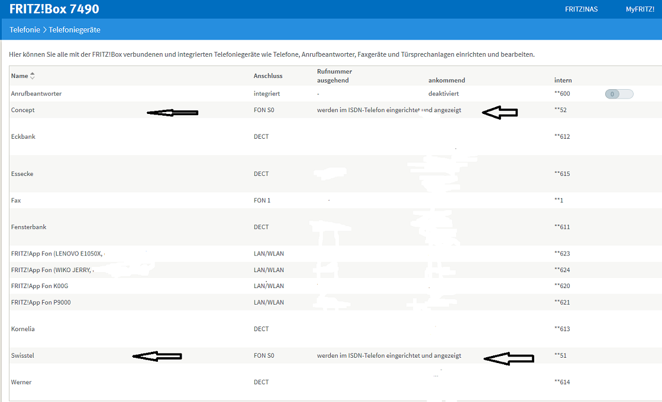Click LAN/WLAN in K00G row

coord(269,286)
